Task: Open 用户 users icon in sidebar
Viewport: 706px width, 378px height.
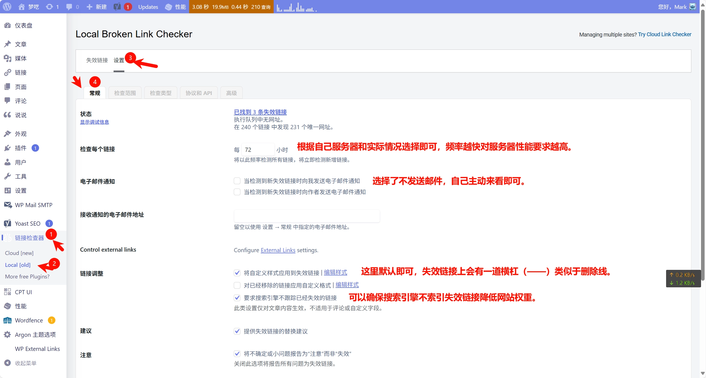Action: [x=7, y=162]
